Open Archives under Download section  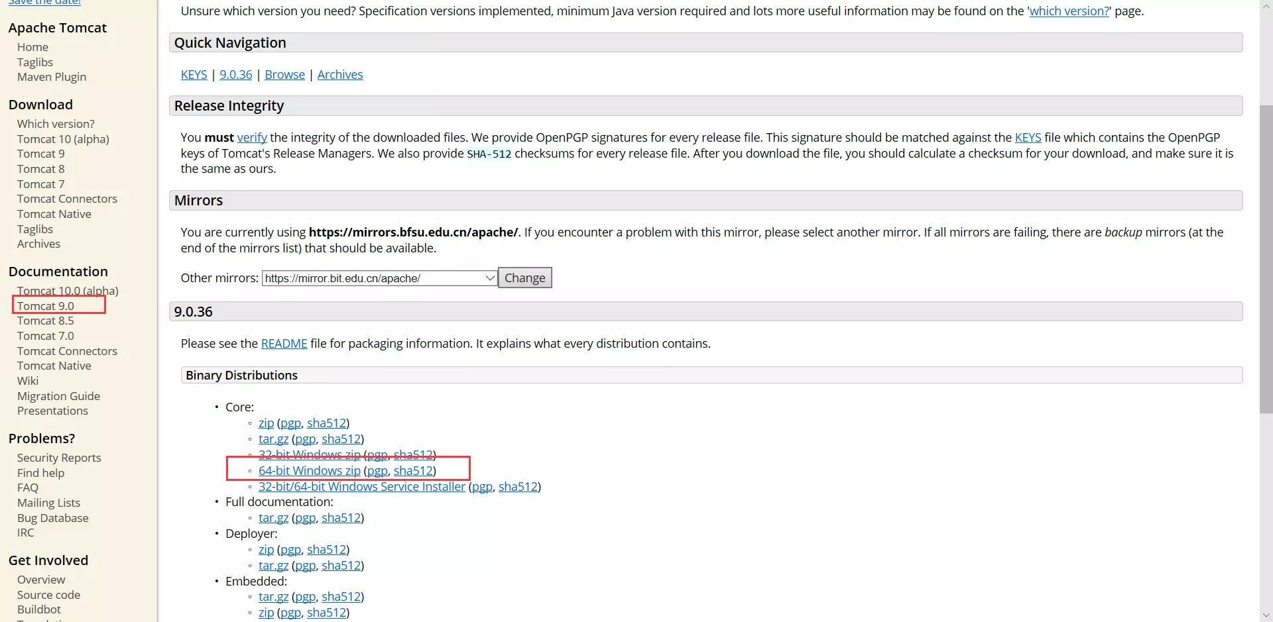click(38, 244)
